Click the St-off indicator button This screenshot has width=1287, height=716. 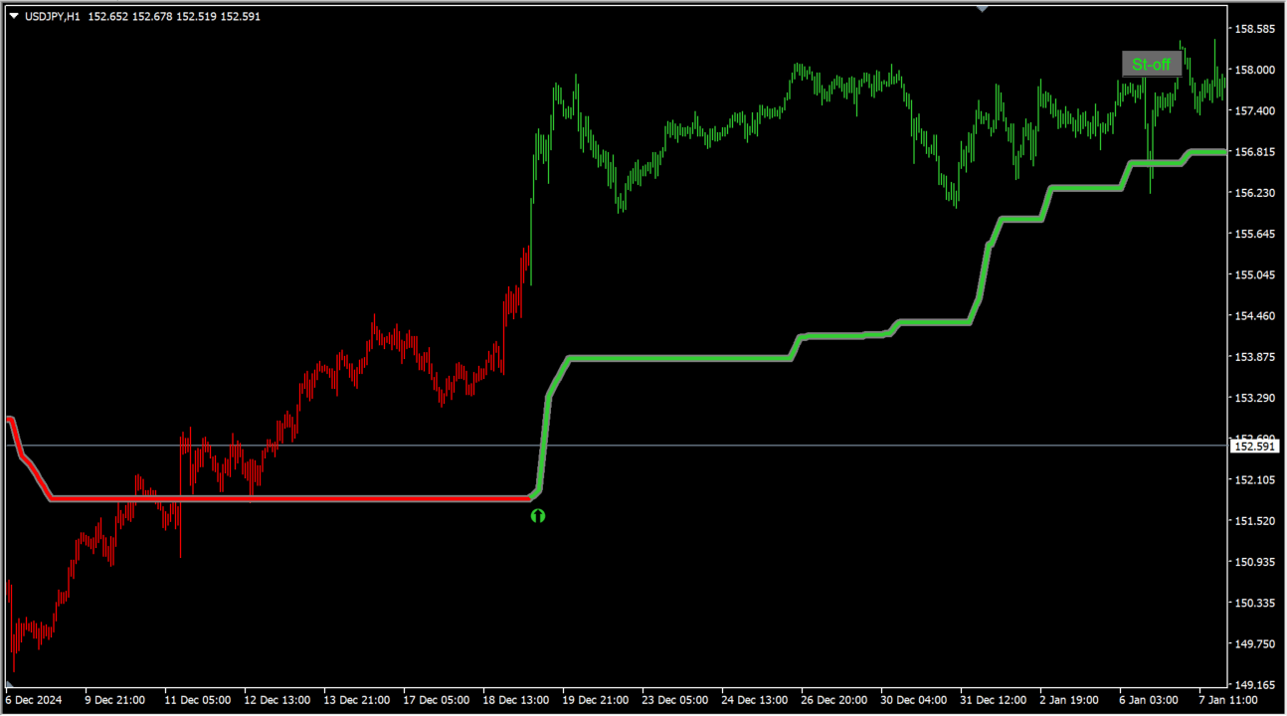point(1152,65)
